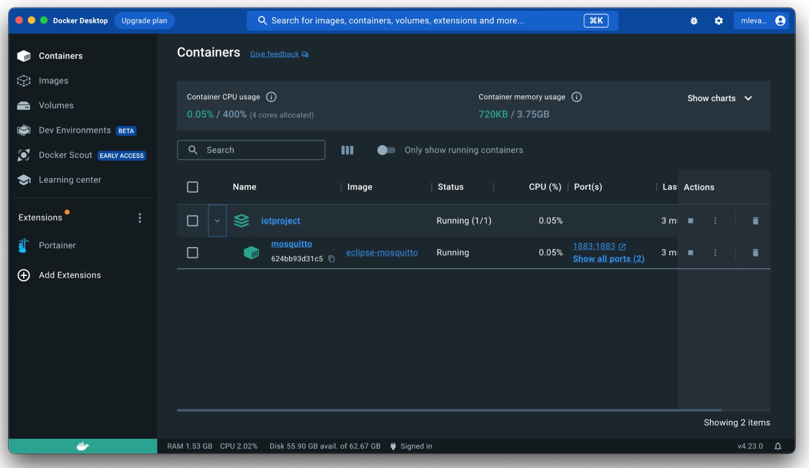The width and height of the screenshot is (809, 468).
Task: Open the troubleshoot bug icon
Action: pos(694,21)
